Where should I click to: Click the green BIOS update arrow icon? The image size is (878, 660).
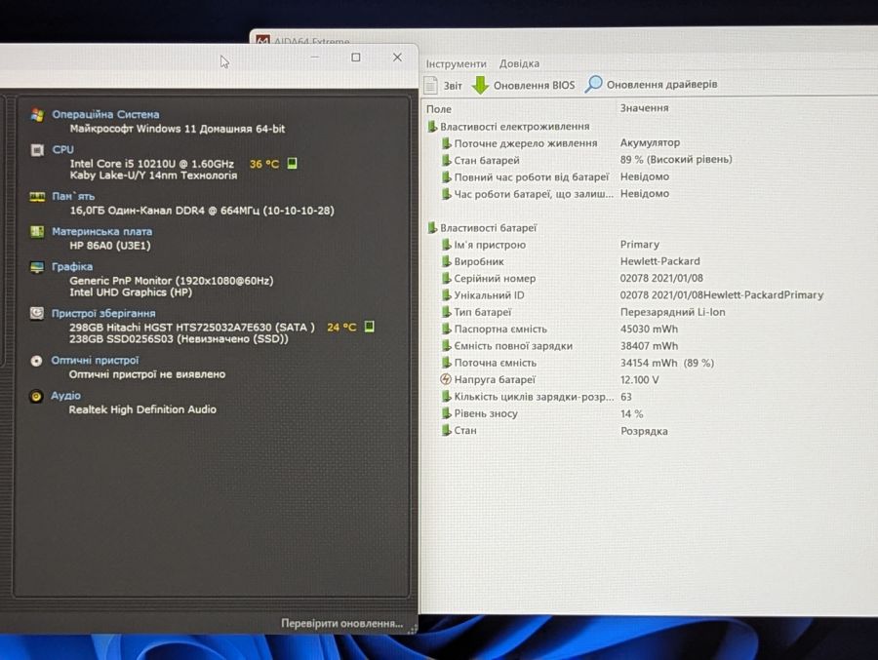480,85
